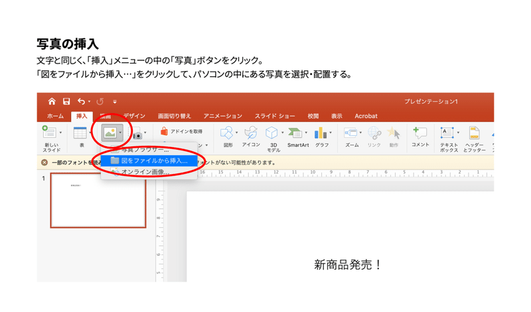Viewport: 531px width, 312px height.
Task: Click the Home icon in title bar
Action: coord(52,101)
